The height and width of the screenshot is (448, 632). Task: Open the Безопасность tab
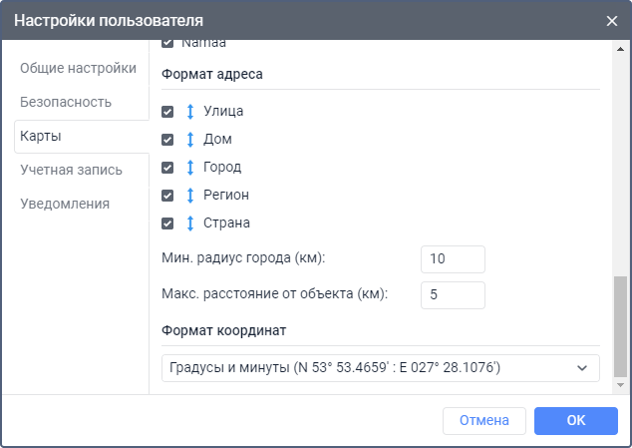tap(66, 102)
